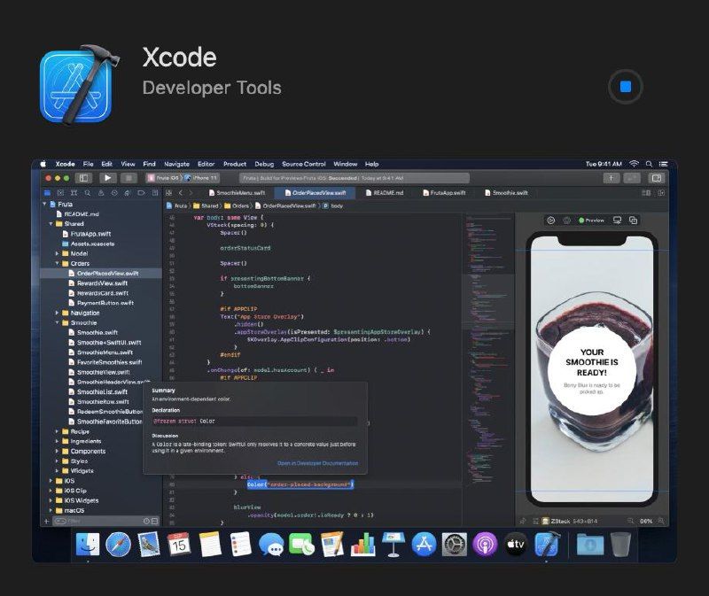Click the Stop square button in toolbar

(x=129, y=178)
